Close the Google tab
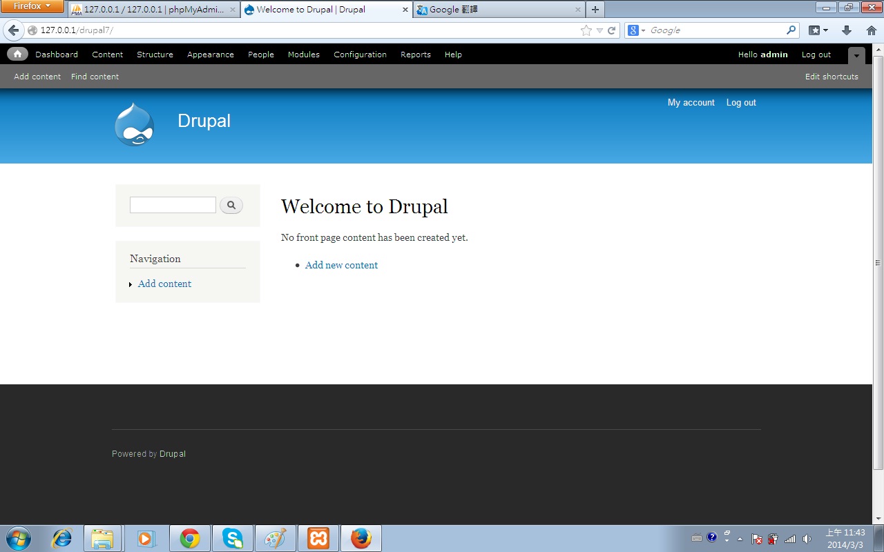 click(x=577, y=10)
